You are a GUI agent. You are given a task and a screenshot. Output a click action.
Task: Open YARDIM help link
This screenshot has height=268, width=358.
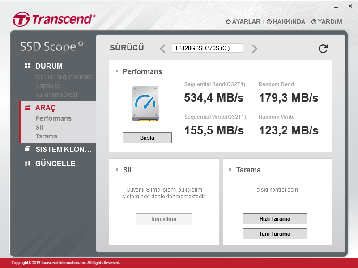pos(330,21)
